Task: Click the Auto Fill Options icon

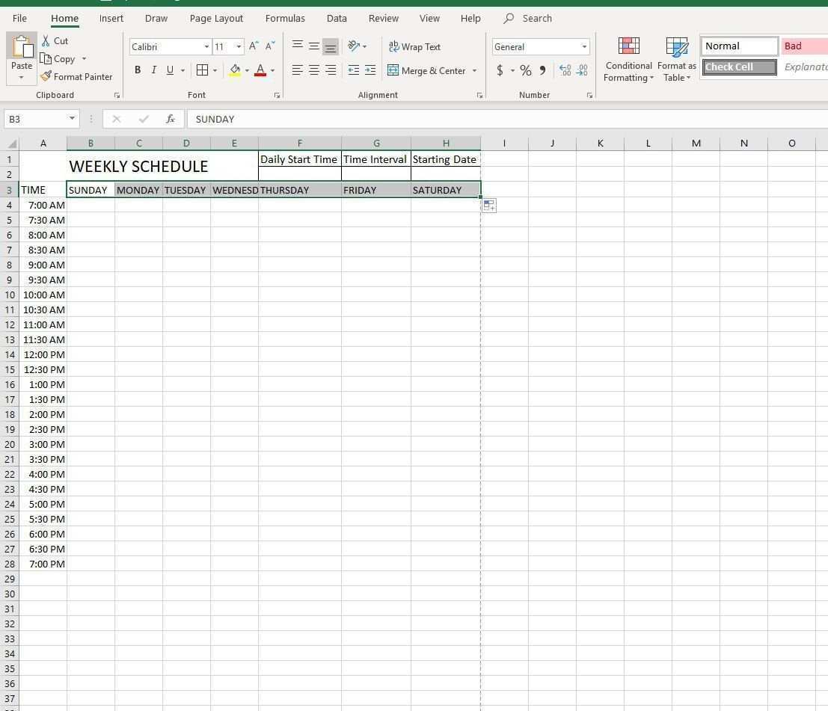Action: point(489,206)
